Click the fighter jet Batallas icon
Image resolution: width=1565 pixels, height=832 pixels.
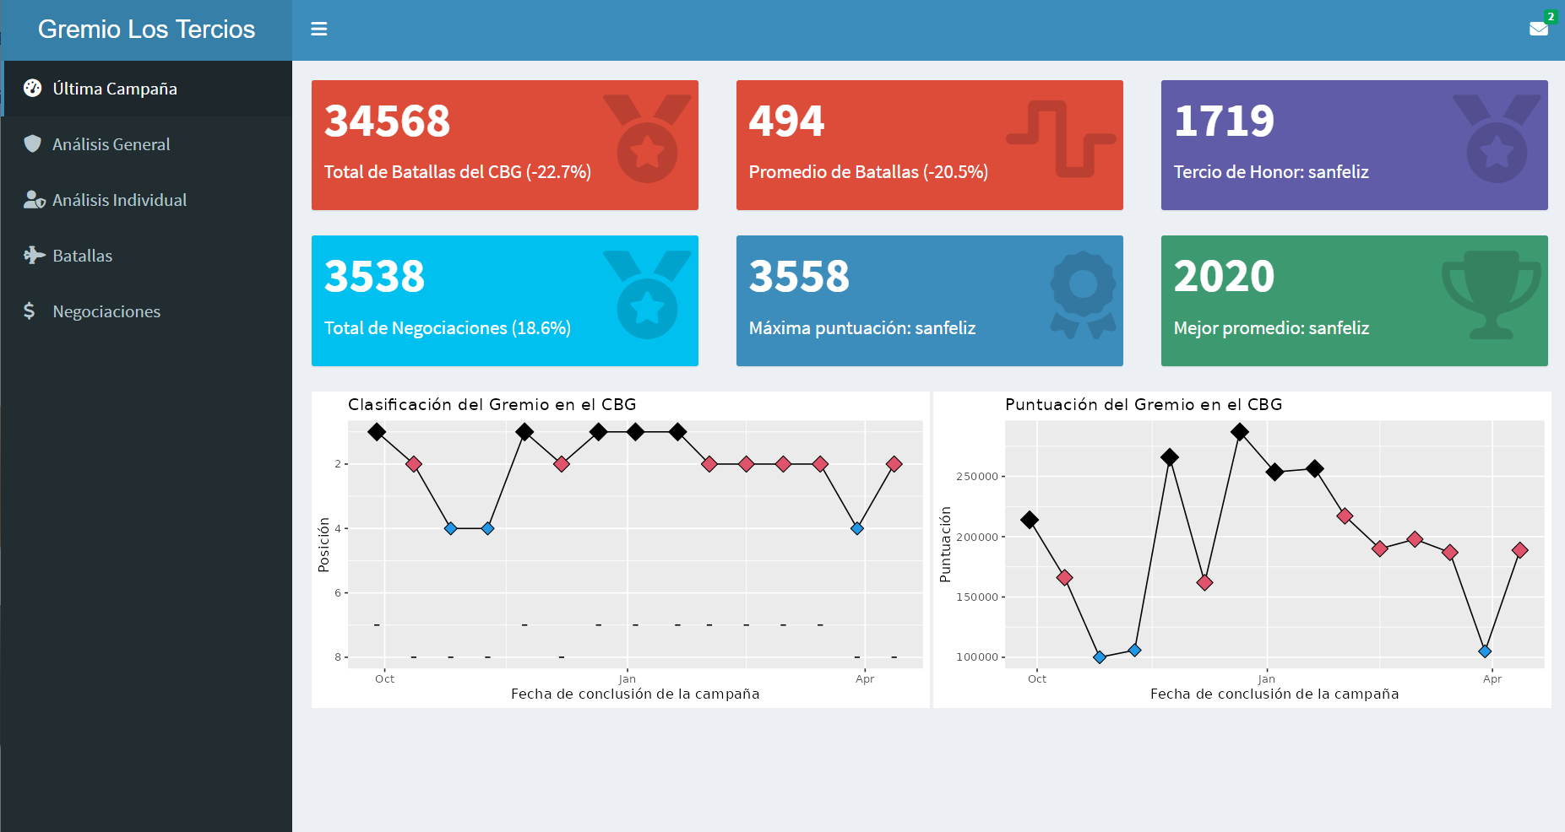coord(34,256)
